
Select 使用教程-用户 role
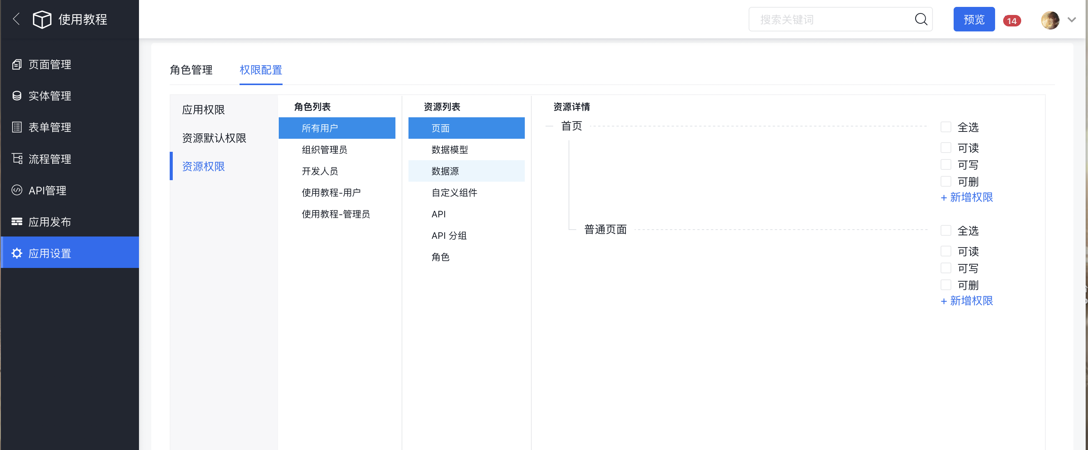[x=337, y=192]
